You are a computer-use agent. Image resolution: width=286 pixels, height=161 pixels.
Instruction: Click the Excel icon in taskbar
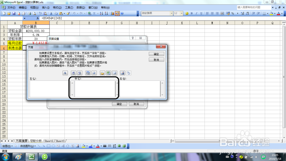[31, 157]
